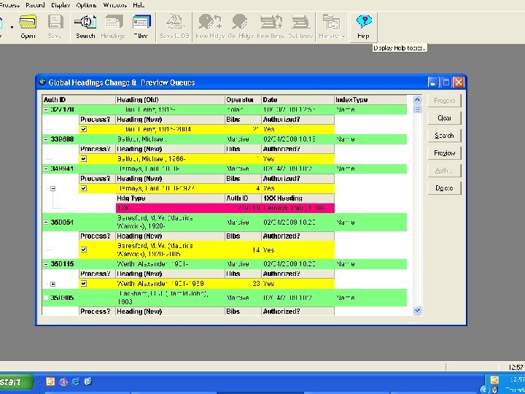
Task: Toggle Process checkbox for Balfour, Michael new heading
Action: pyautogui.click(x=84, y=159)
